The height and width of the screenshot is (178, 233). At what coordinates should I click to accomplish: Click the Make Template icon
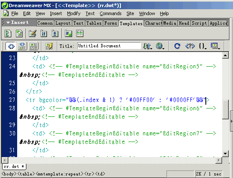point(8,34)
